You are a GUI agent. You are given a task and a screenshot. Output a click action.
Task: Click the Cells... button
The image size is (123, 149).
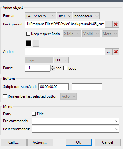[14, 142]
